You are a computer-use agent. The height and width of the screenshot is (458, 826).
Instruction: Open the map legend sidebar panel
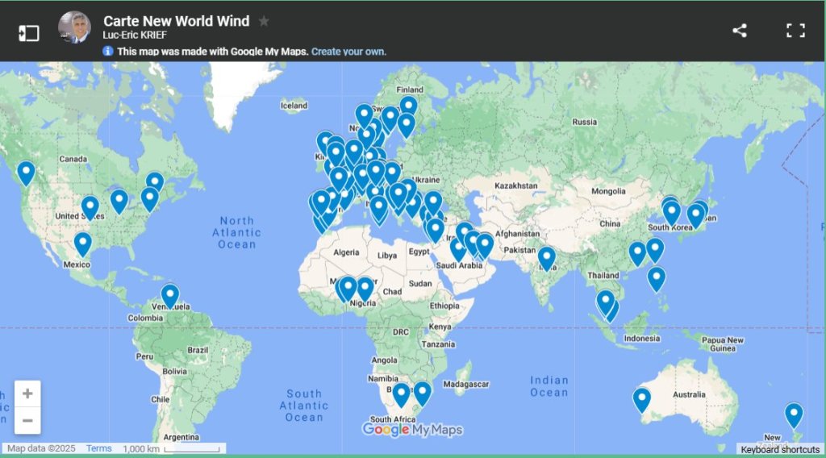(29, 32)
